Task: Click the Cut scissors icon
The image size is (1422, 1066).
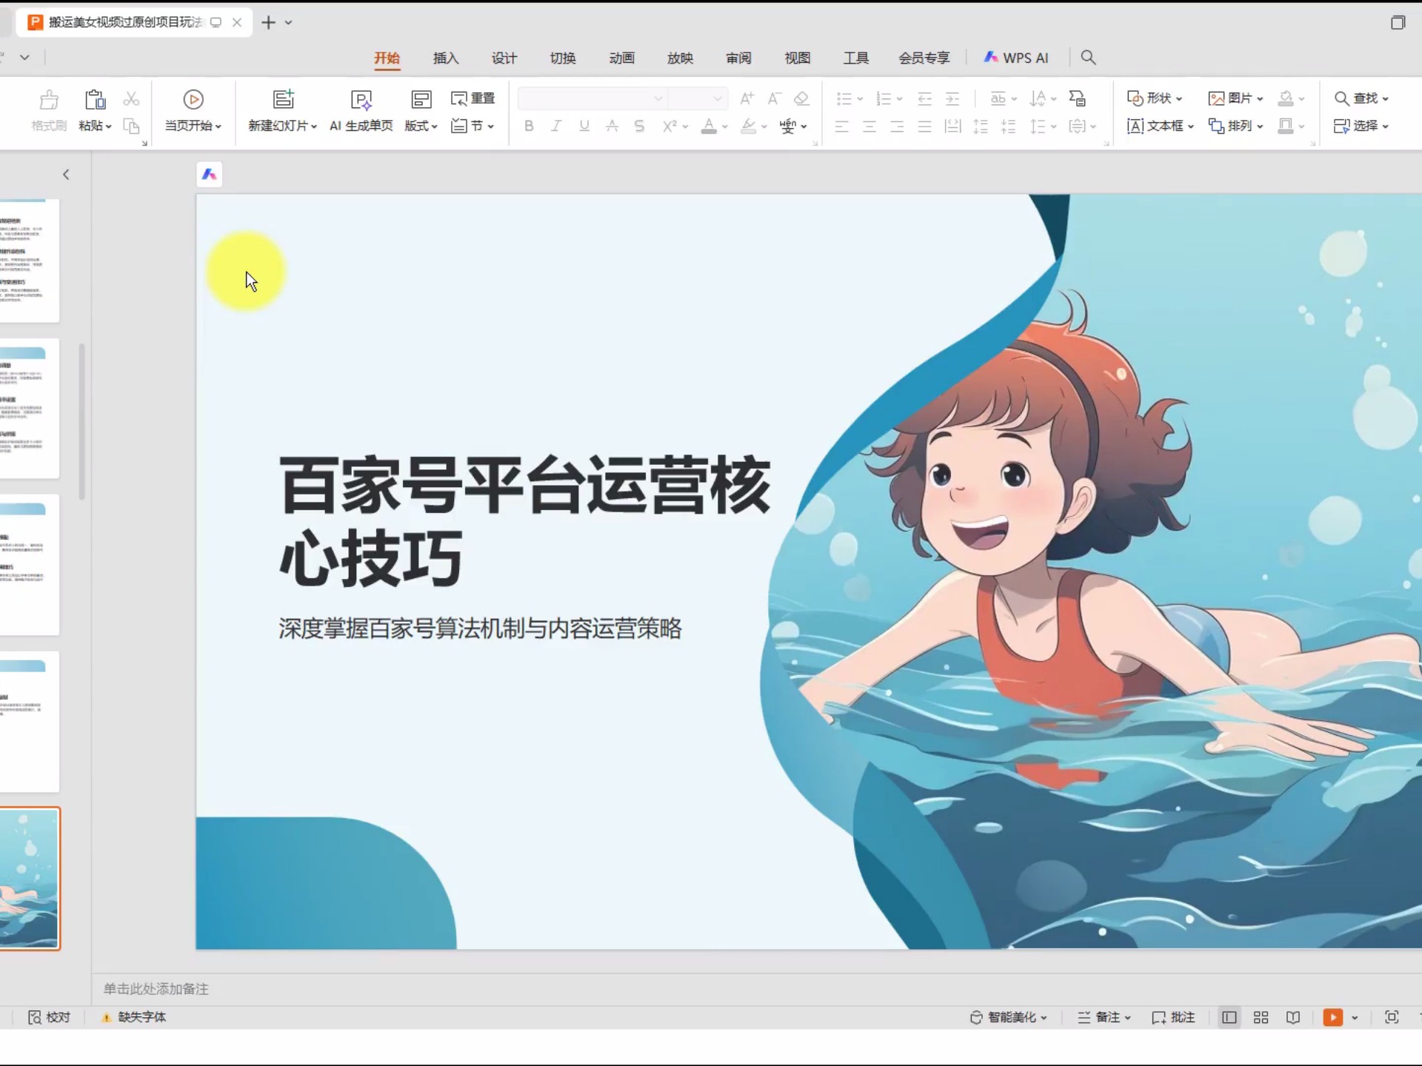Action: [x=131, y=98]
